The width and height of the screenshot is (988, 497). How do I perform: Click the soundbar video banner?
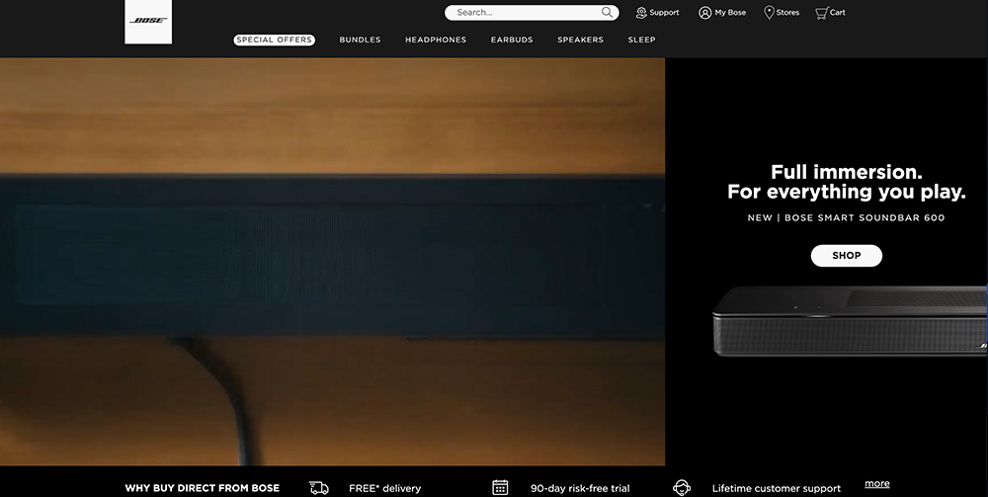pyautogui.click(x=332, y=262)
